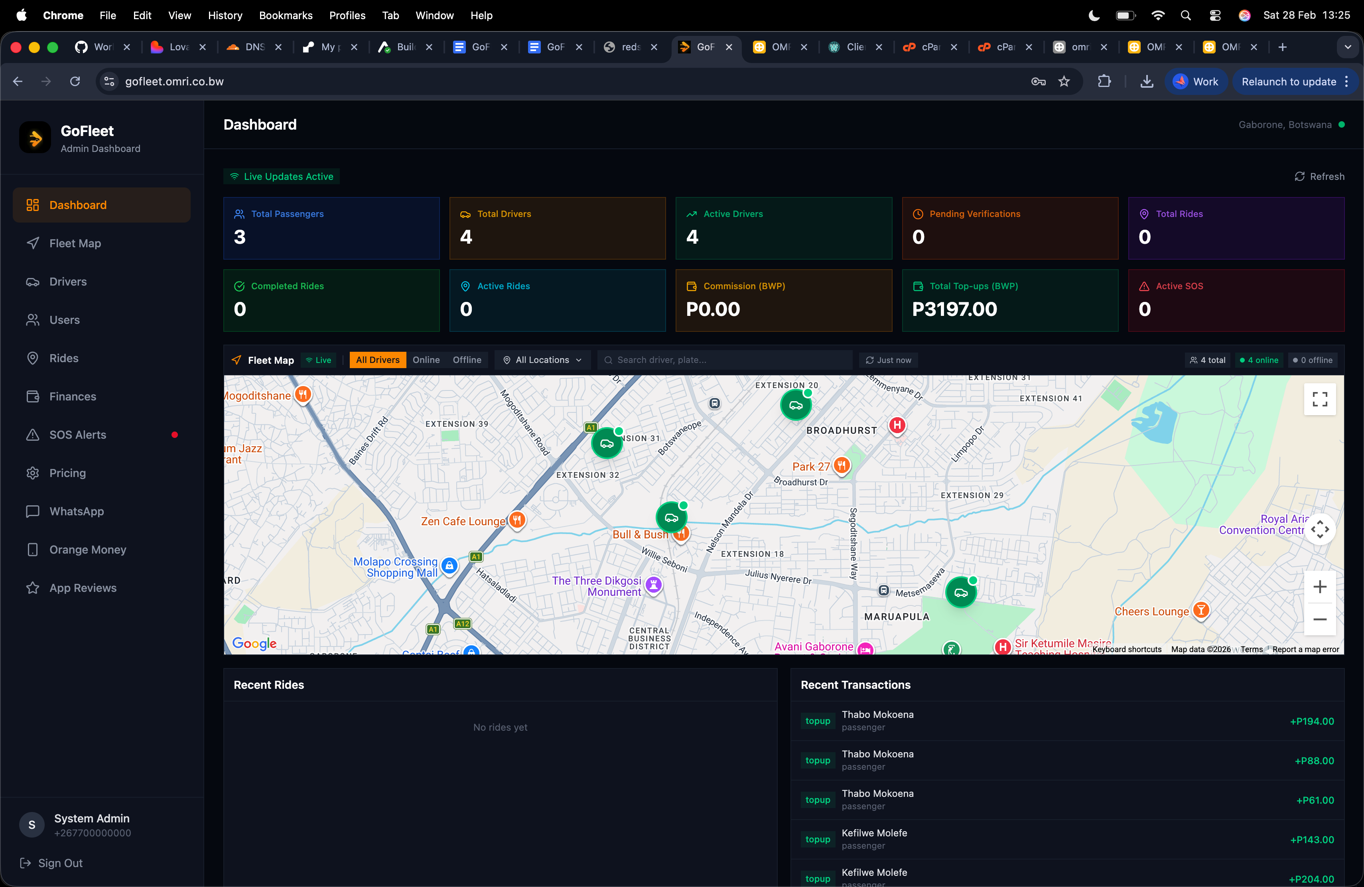
Task: Click the Kefilwe Molefe +P143.00 transaction
Action: click(x=1067, y=840)
